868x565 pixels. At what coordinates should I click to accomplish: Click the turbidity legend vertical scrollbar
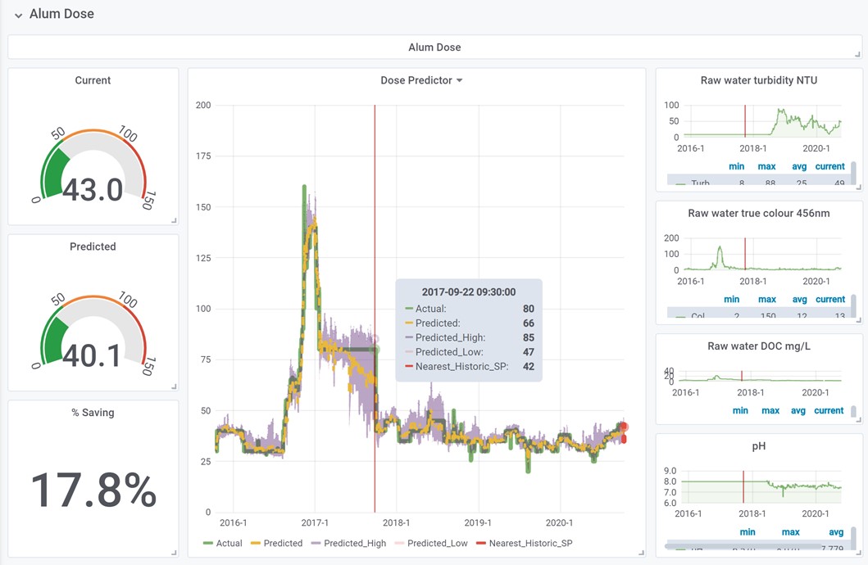(853, 173)
